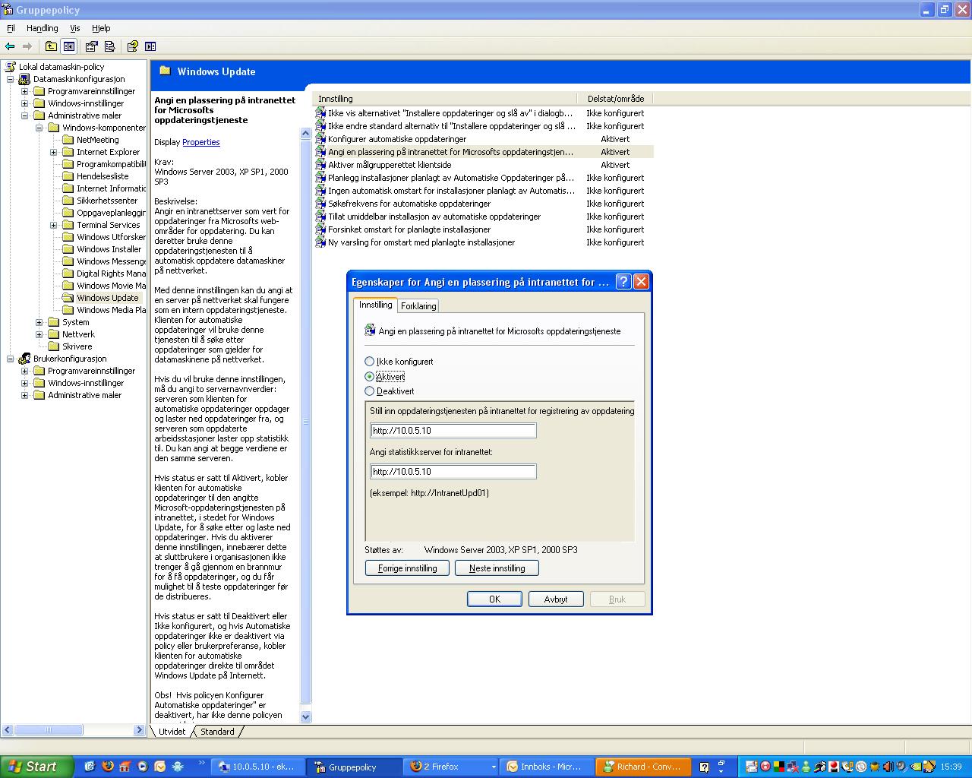Select the Windows Media Player tree item
This screenshot has width=972, height=778.
(x=104, y=310)
